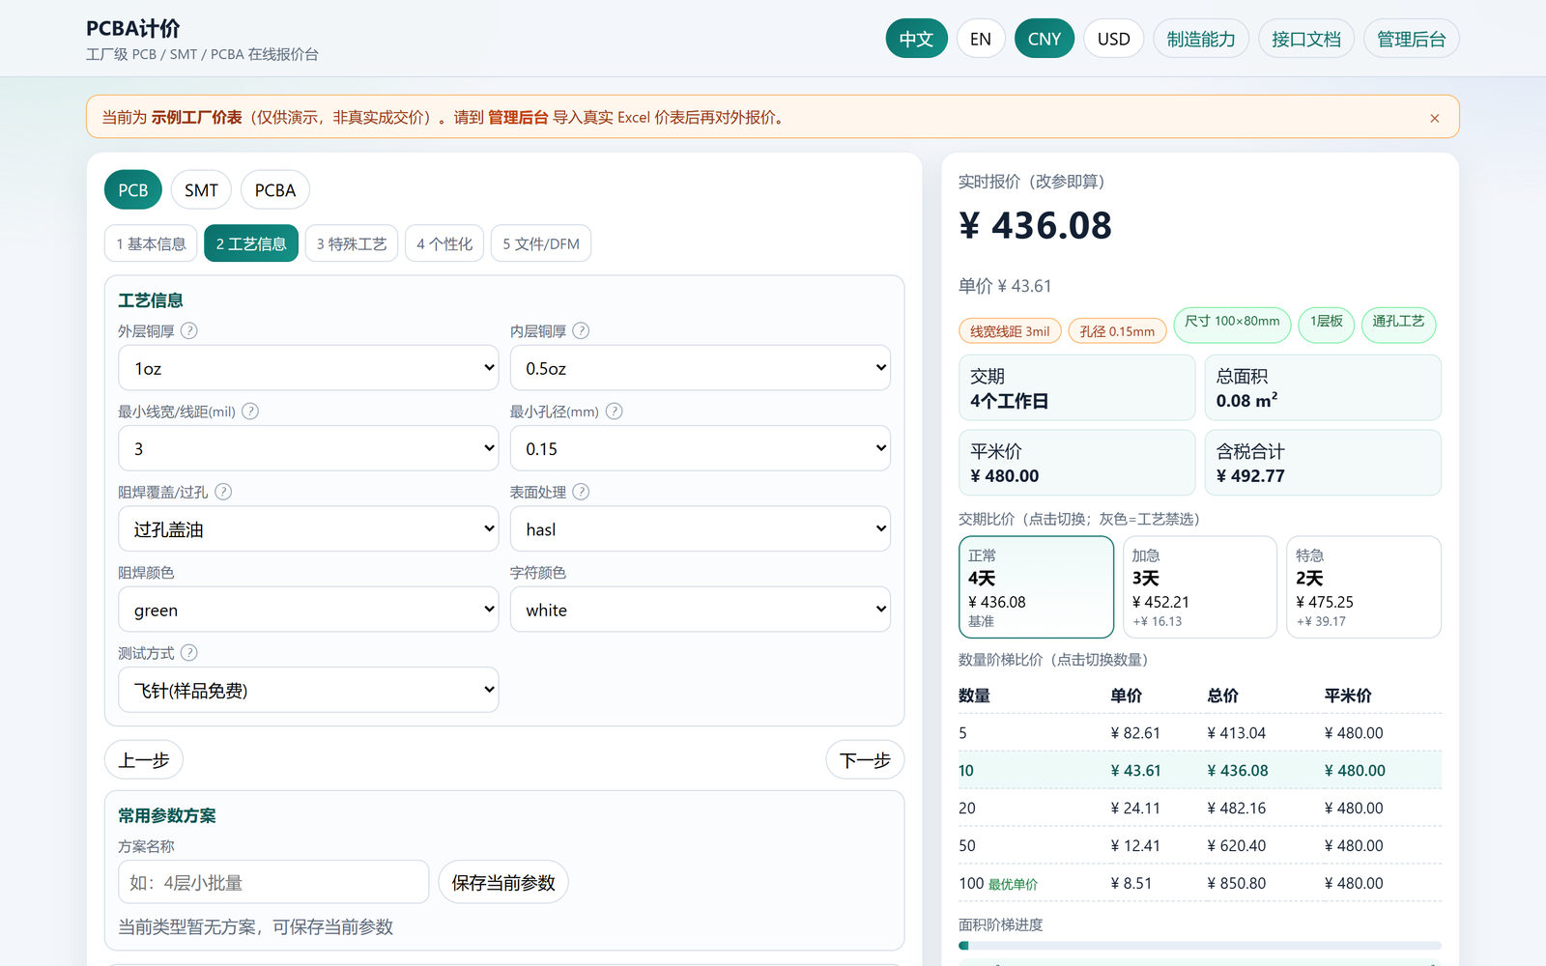1546x966 pixels.
Task: Open the 制造能力 page
Action: tap(1201, 39)
